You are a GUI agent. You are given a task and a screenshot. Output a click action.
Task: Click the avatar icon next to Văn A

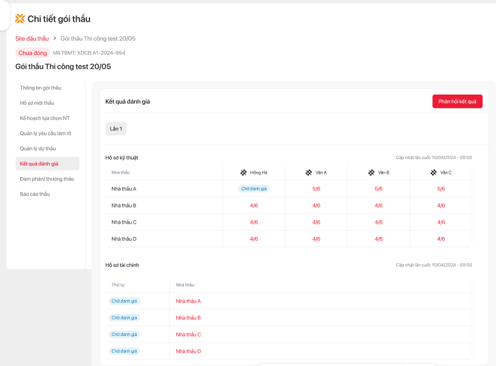309,172
